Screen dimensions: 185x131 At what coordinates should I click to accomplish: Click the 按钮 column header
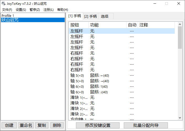pos(79,25)
